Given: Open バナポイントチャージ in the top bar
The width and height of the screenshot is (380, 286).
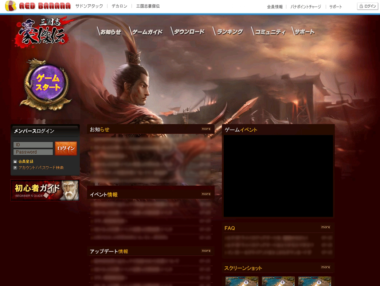Looking at the screenshot, I should (x=306, y=7).
